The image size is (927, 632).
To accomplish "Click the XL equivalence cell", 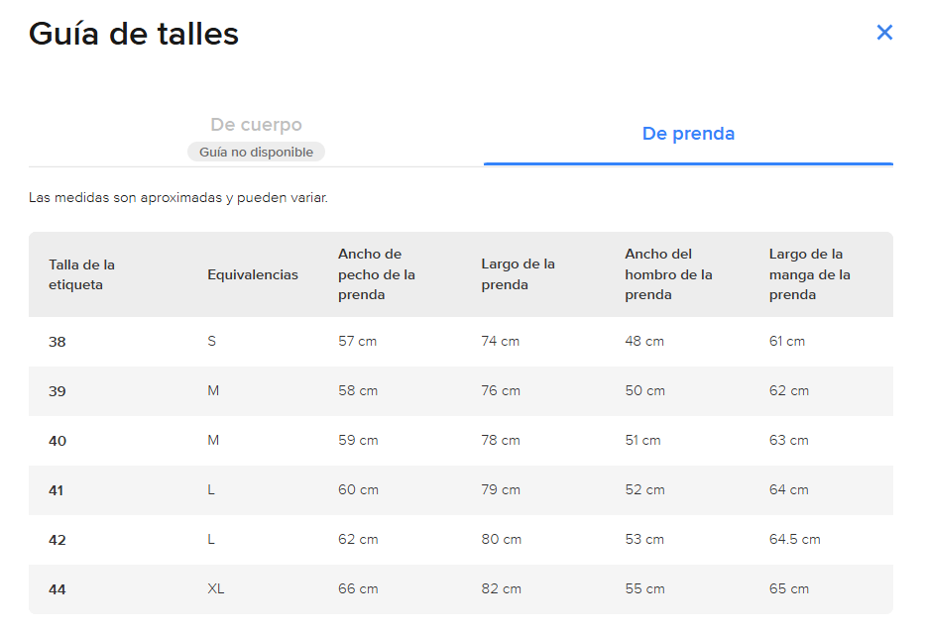I will (x=216, y=588).
